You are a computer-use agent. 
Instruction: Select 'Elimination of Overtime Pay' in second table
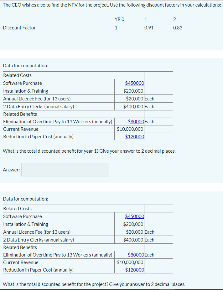point(58,255)
